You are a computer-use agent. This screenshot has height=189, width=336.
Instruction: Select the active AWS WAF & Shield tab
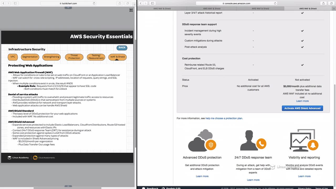coord(308,8)
